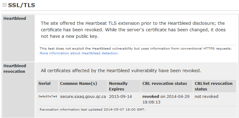Click the Heartbeat TLS extension description paragraph

(x=133, y=30)
